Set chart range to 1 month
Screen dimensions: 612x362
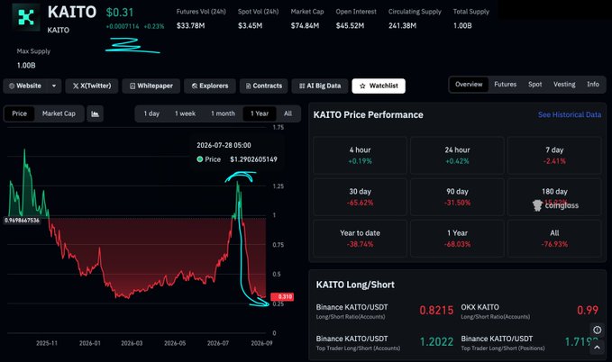[x=223, y=113]
